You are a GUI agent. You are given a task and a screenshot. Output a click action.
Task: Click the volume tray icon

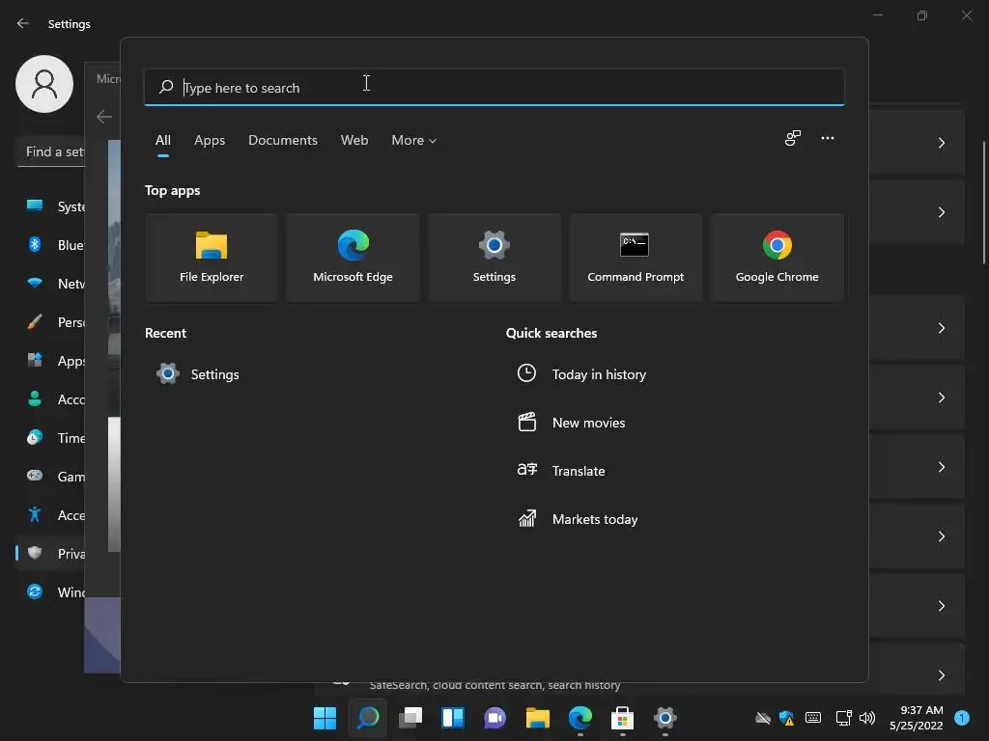[867, 718]
